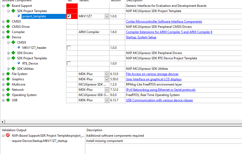Expand the Graphics node
This screenshot has height=154, width=242.
[3, 79]
